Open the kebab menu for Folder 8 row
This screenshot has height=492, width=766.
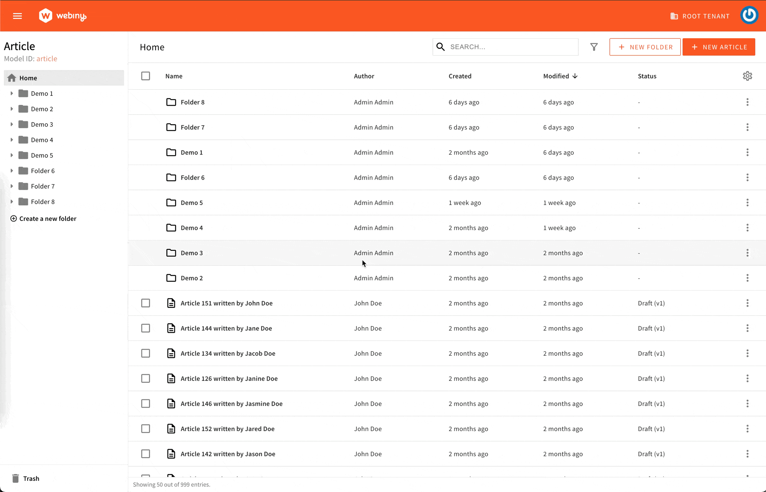click(x=748, y=102)
